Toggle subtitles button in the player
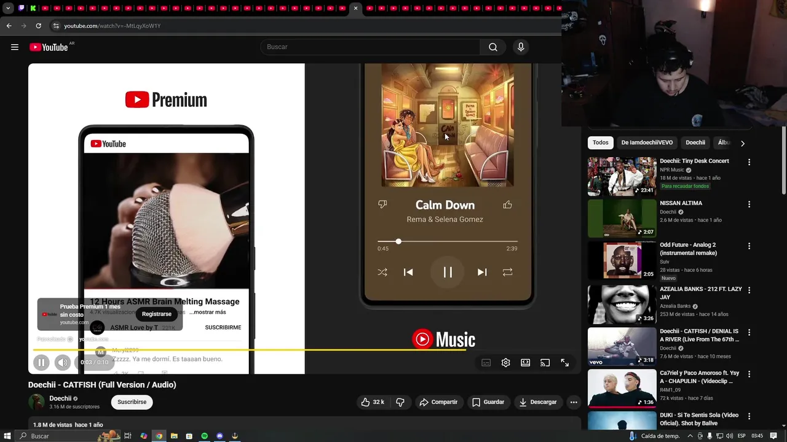 pyautogui.click(x=486, y=363)
